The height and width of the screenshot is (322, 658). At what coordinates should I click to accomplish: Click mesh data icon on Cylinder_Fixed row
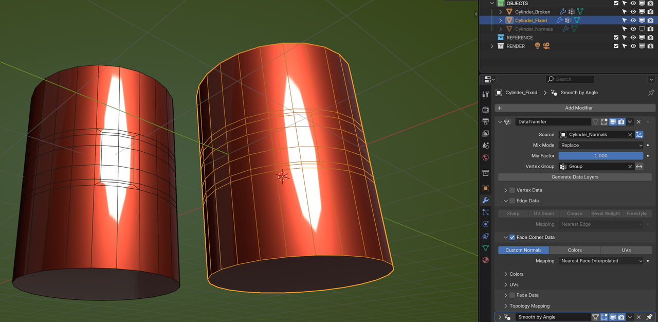(577, 21)
